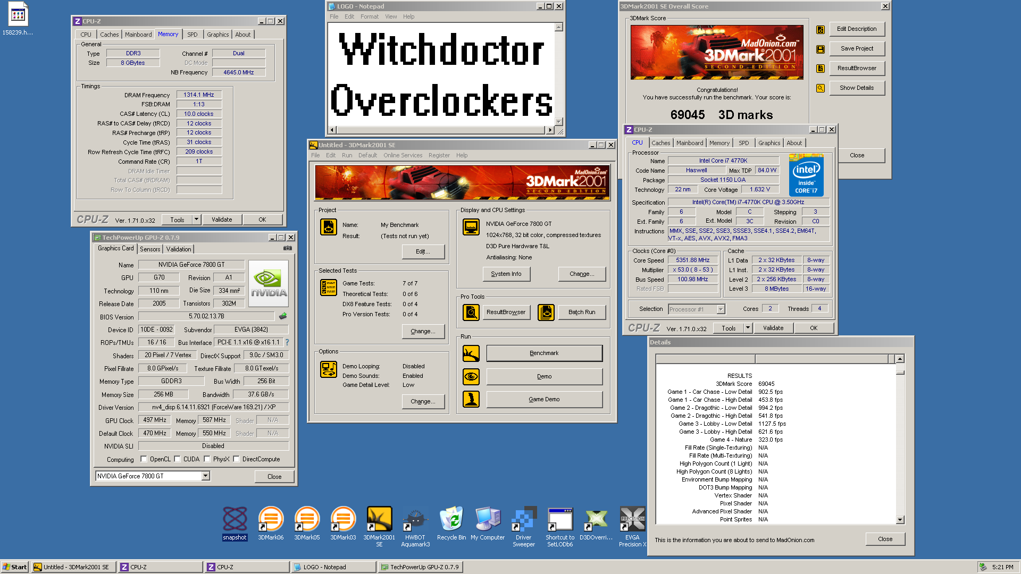Click down arrow of Details window scrollbar
Image resolution: width=1021 pixels, height=574 pixels.
pyautogui.click(x=900, y=520)
